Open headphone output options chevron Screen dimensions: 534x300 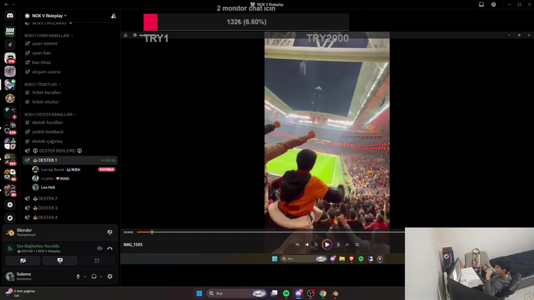click(101, 276)
